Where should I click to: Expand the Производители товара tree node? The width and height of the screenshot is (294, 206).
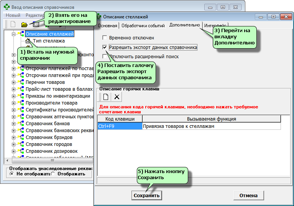pyautogui.click(x=14, y=103)
